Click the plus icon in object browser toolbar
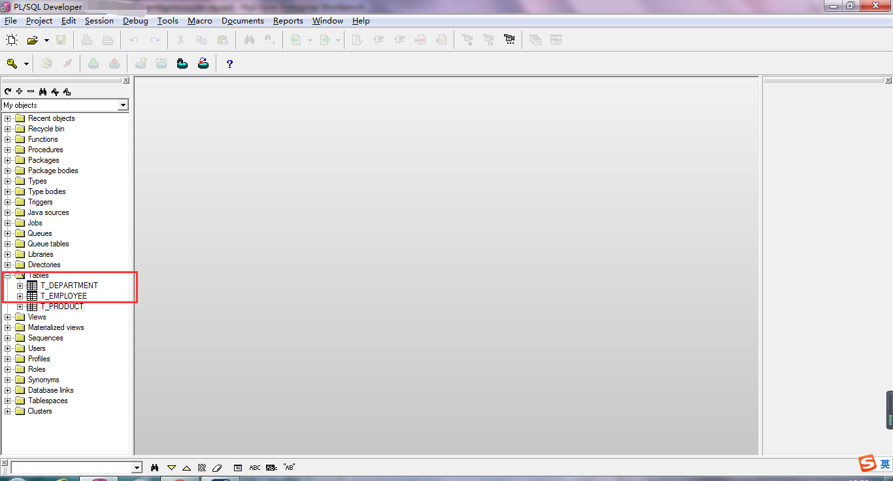Image resolution: width=893 pixels, height=481 pixels. click(20, 91)
